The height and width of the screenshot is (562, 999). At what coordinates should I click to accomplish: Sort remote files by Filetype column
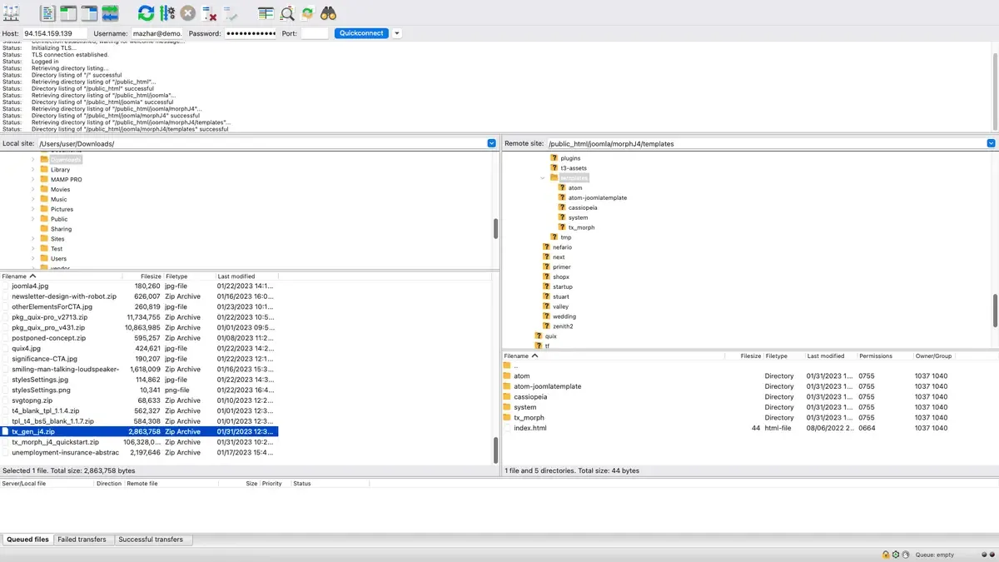(783, 356)
